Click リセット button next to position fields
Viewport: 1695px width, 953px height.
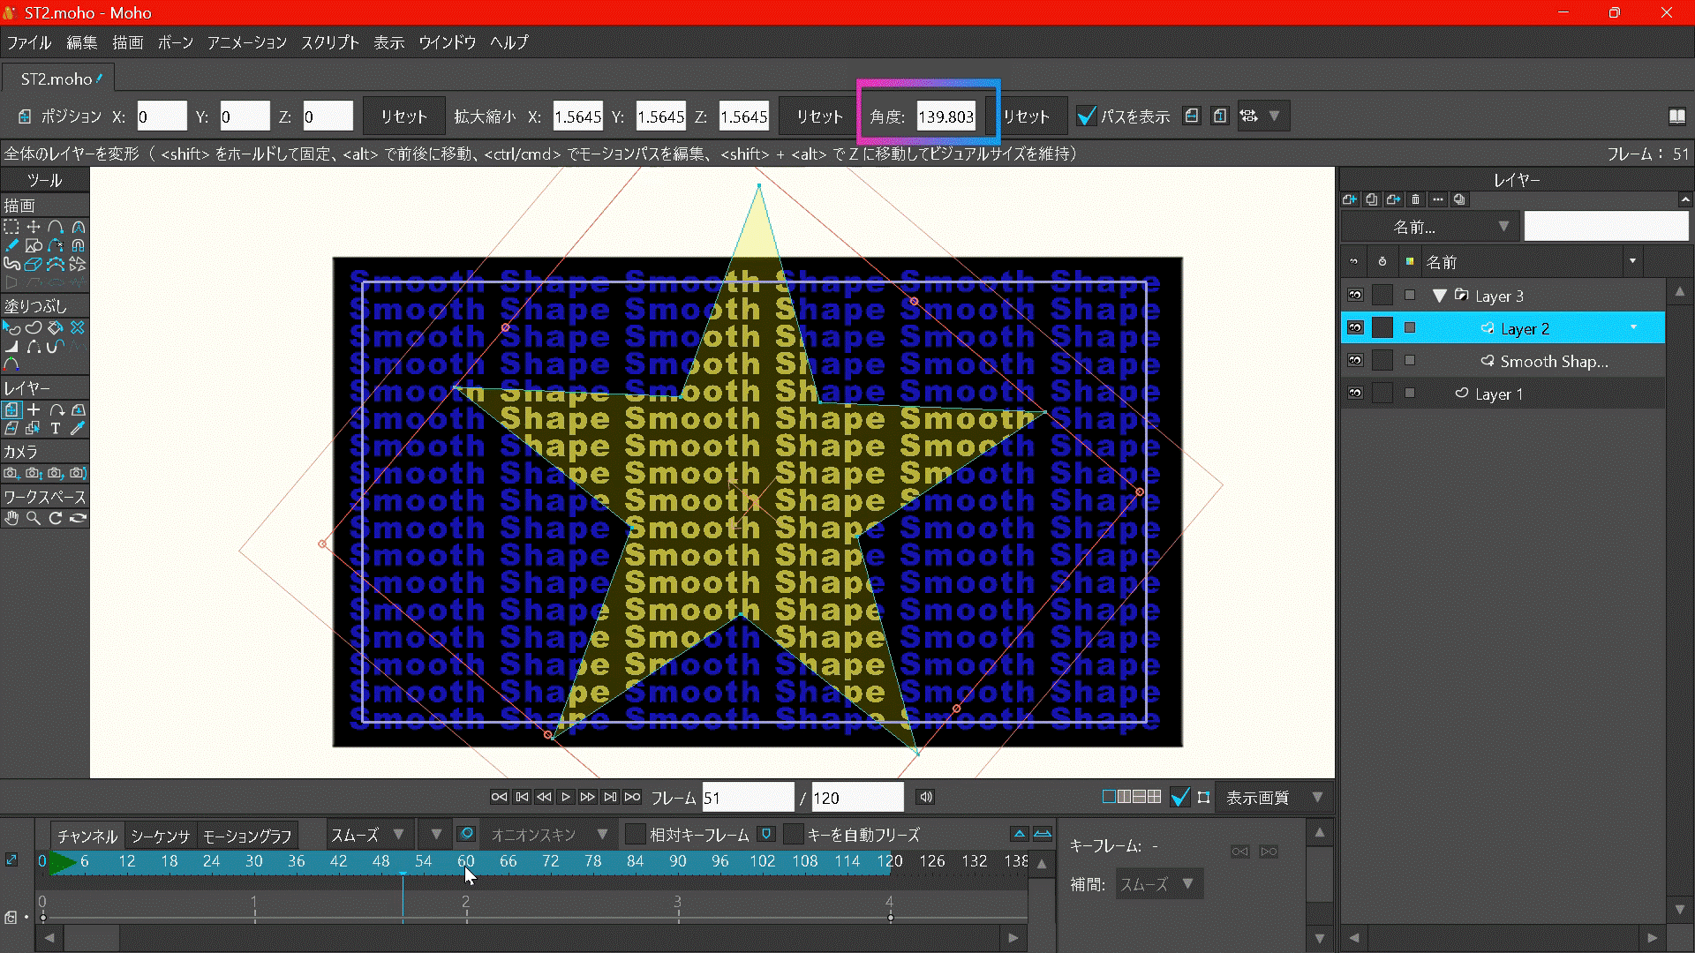[403, 116]
